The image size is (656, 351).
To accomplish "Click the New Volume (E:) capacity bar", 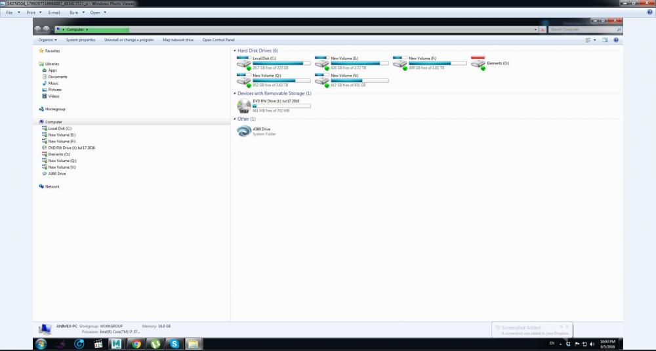I will click(359, 63).
